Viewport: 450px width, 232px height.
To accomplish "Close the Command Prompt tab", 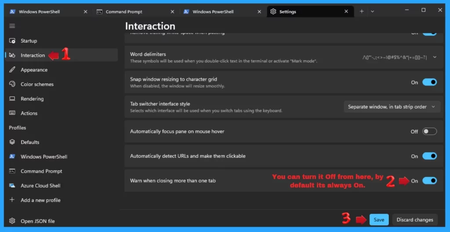I will (x=172, y=12).
